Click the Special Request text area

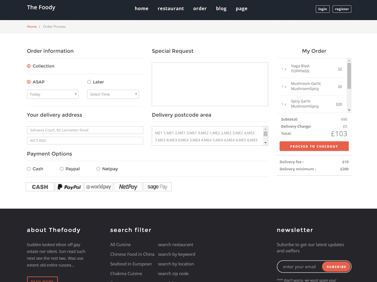pos(210,84)
